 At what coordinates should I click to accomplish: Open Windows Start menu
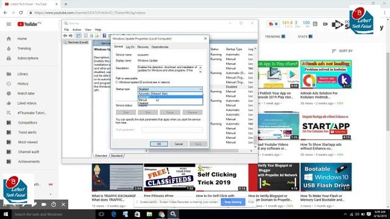(5, 214)
